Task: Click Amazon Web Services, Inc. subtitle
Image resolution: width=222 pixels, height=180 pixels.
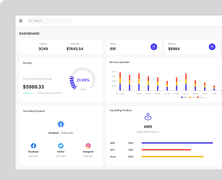Action: [x=148, y=132]
